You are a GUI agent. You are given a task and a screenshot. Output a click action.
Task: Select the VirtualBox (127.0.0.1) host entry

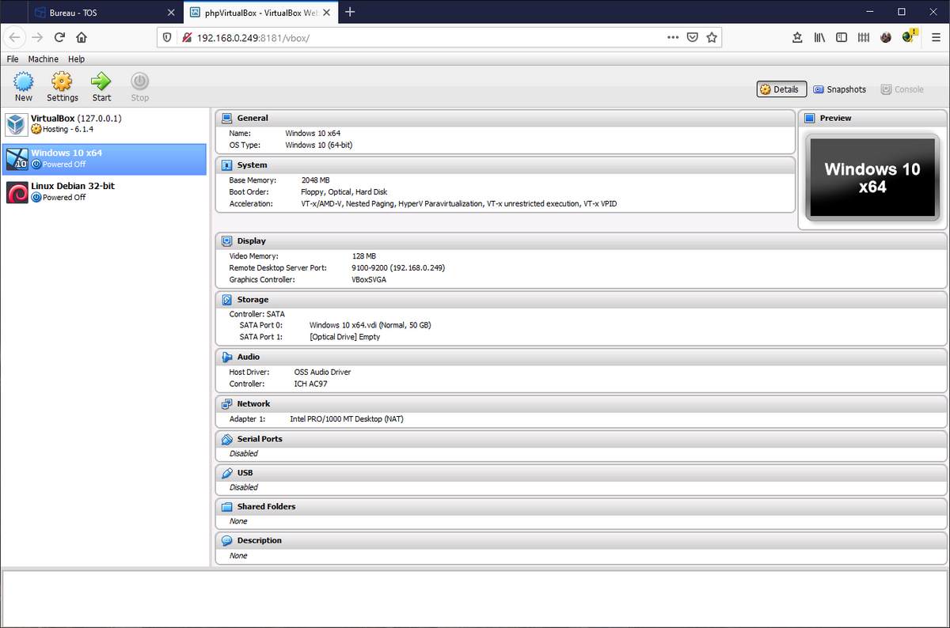pyautogui.click(x=104, y=124)
